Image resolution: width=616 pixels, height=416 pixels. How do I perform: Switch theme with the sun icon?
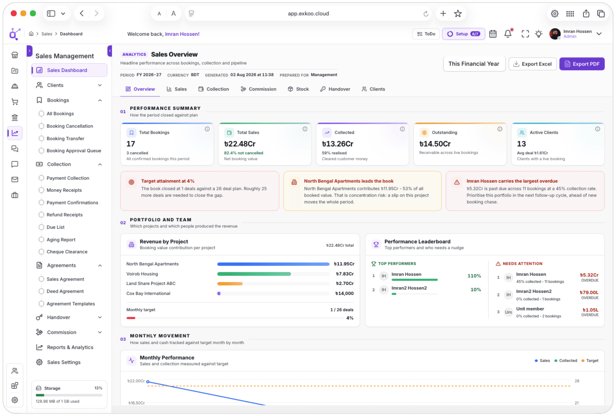(x=539, y=34)
